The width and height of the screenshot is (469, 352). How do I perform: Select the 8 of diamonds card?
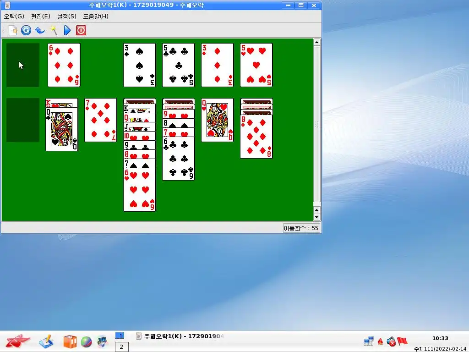256,137
